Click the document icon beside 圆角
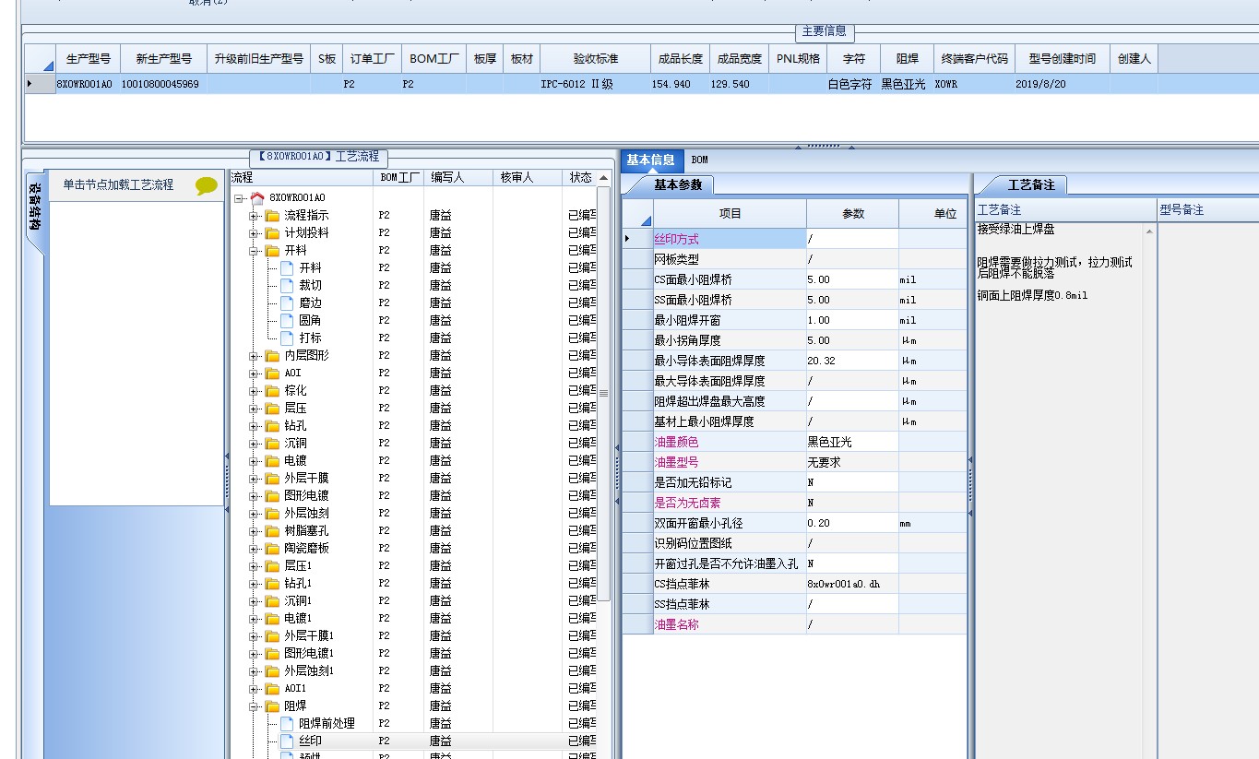Viewport: 1259px width, 759px height. (287, 321)
